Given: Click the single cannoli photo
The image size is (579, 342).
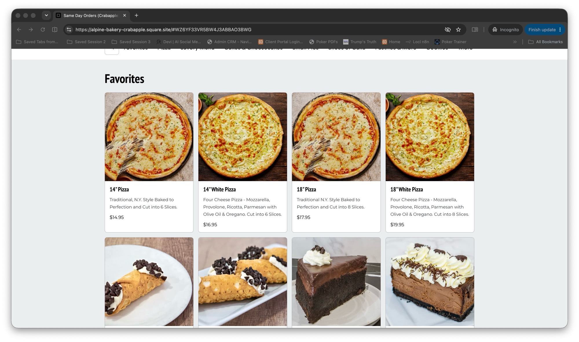Looking at the screenshot, I should point(149,282).
